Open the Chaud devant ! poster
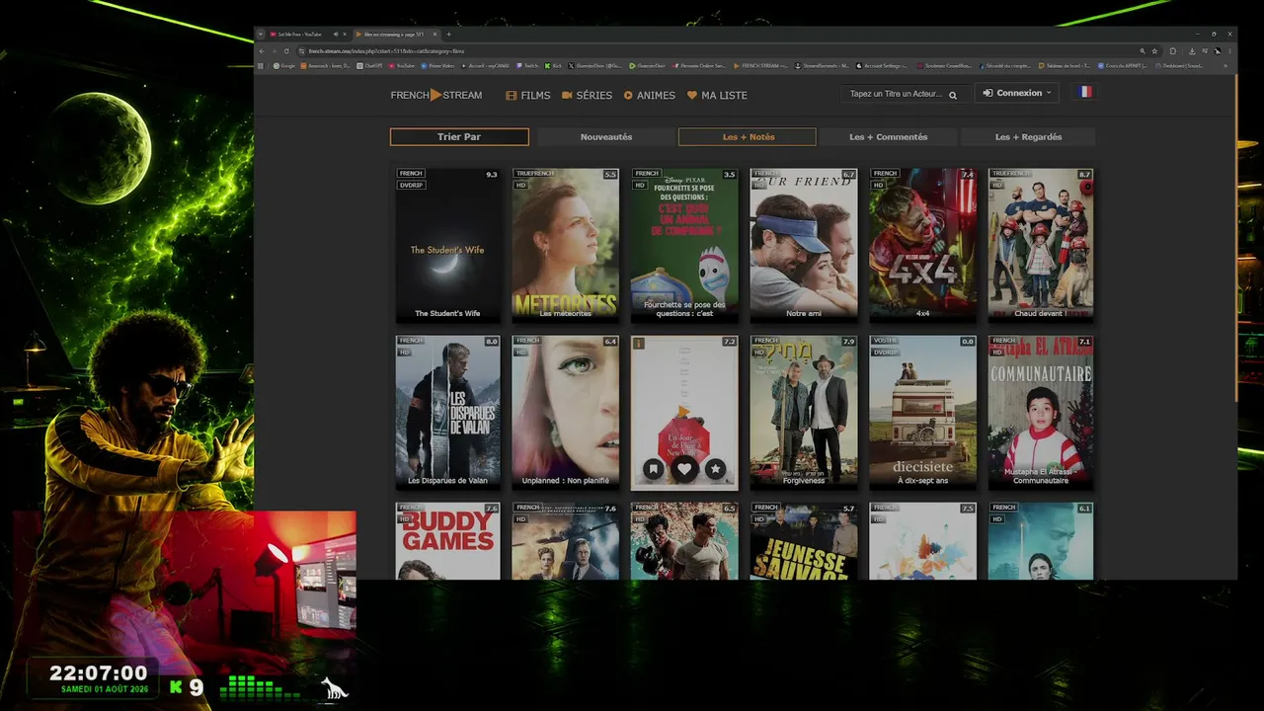Image resolution: width=1264 pixels, height=711 pixels. pyautogui.click(x=1041, y=245)
